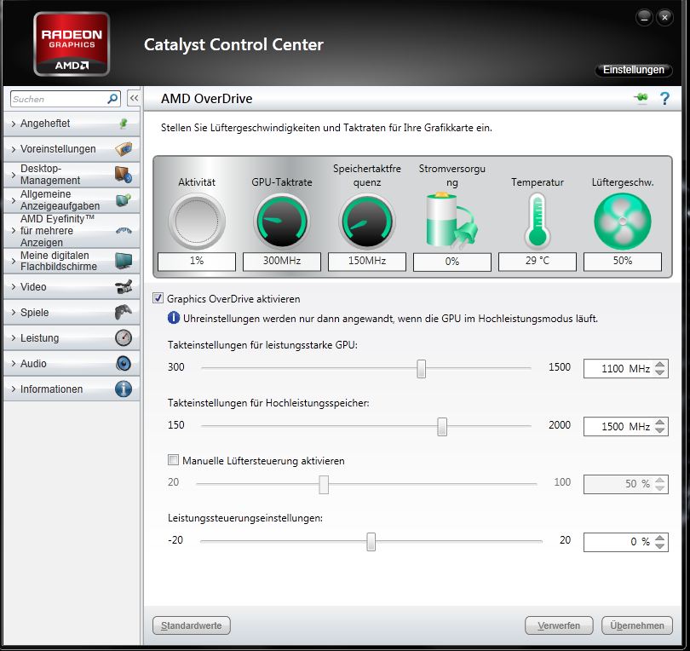The height and width of the screenshot is (651, 690).
Task: Increase power control 0 % up arrow
Action: tap(659, 538)
